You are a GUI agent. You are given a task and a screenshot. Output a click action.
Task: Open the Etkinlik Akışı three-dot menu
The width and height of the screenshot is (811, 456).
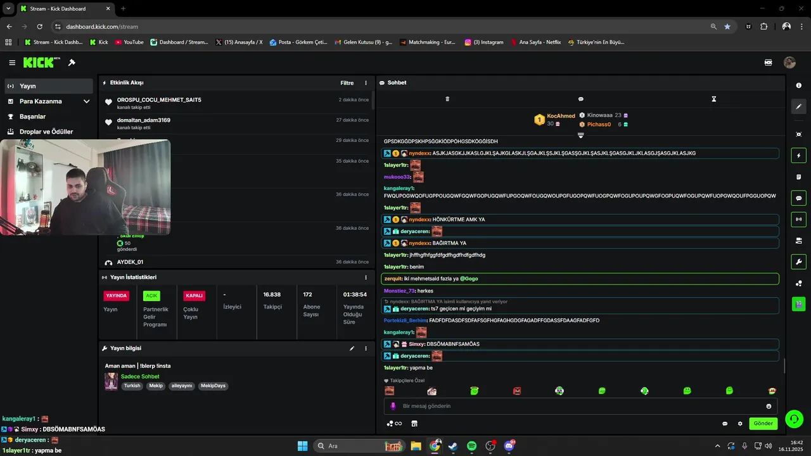(366, 83)
